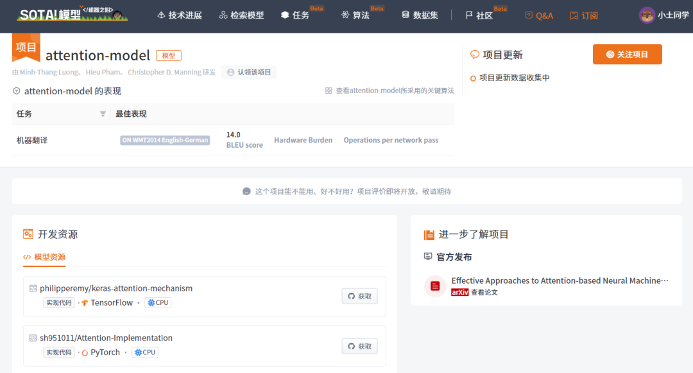Click 获取 for keras-attention-mechanism
Image resolution: width=693 pixels, height=373 pixels.
tap(359, 296)
